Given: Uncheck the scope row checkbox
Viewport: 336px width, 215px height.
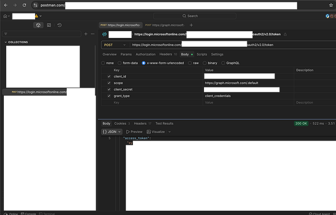Looking at the screenshot, I should (x=109, y=83).
